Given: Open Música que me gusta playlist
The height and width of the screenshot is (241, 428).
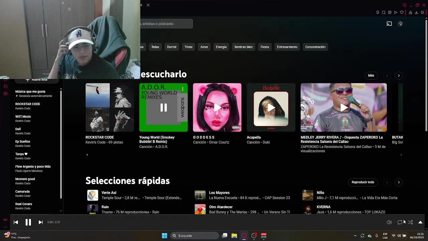Looking at the screenshot, I should [34, 93].
